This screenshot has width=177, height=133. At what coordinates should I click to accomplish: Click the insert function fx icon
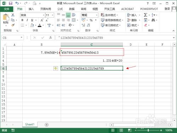(51, 37)
